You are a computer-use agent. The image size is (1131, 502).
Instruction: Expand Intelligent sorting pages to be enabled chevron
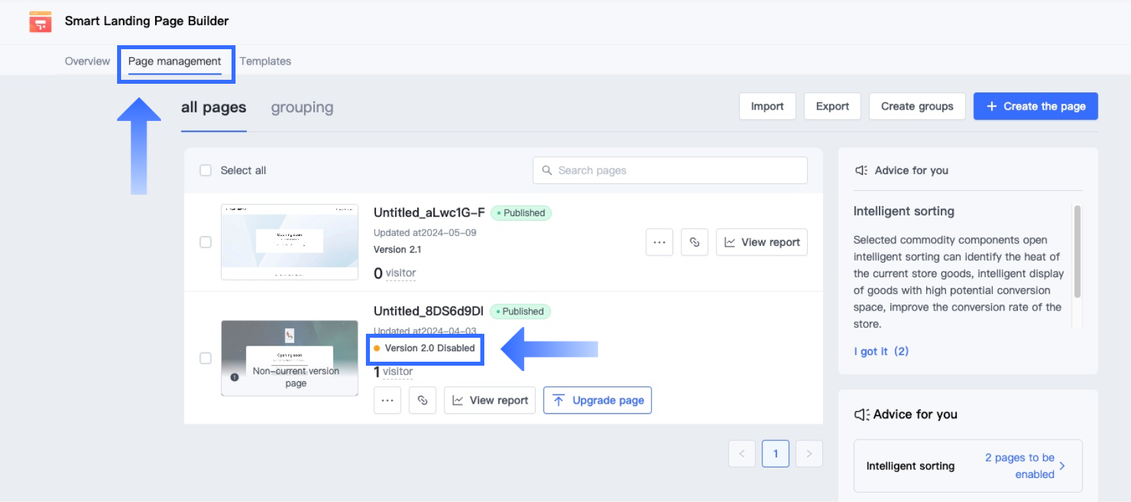[x=1062, y=466]
